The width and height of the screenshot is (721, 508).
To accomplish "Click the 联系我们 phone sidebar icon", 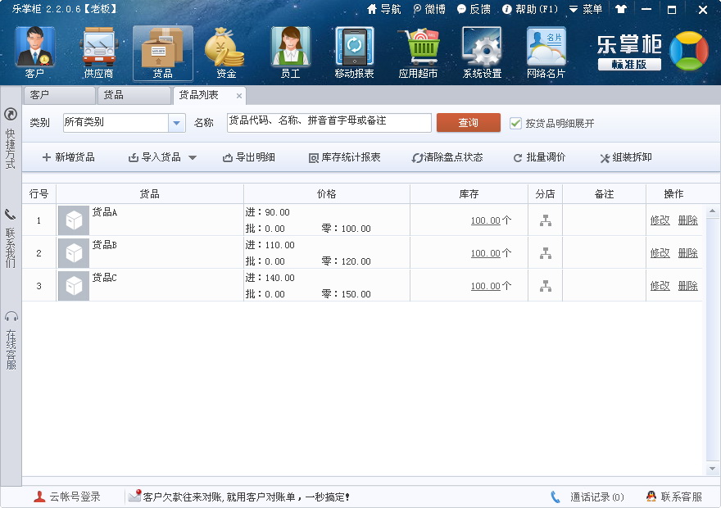I will [10, 214].
